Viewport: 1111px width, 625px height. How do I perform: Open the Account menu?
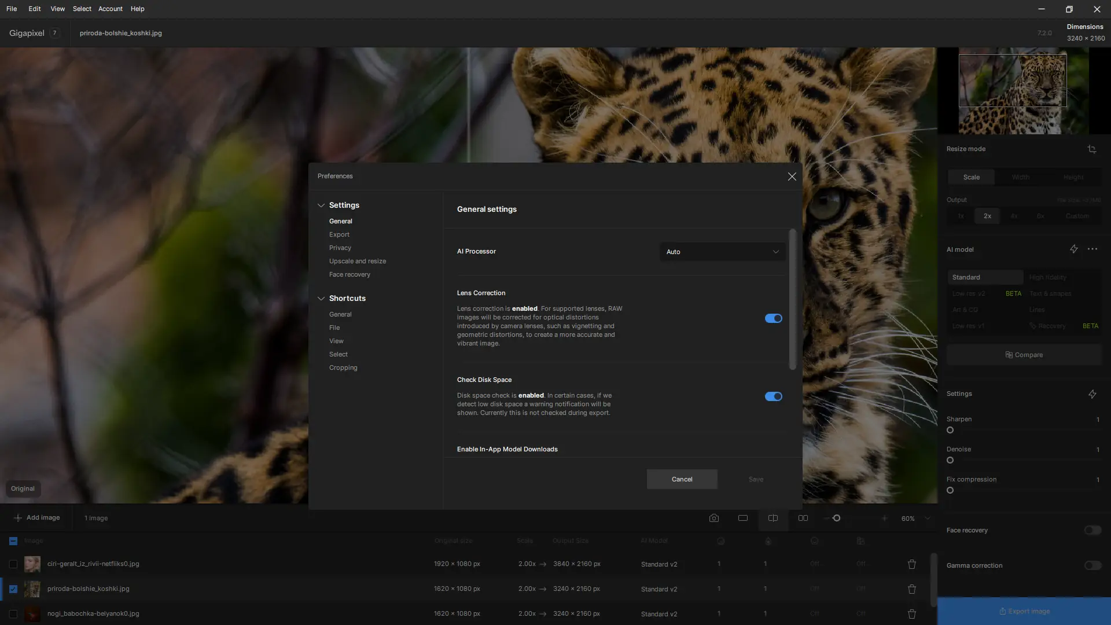pos(110,9)
